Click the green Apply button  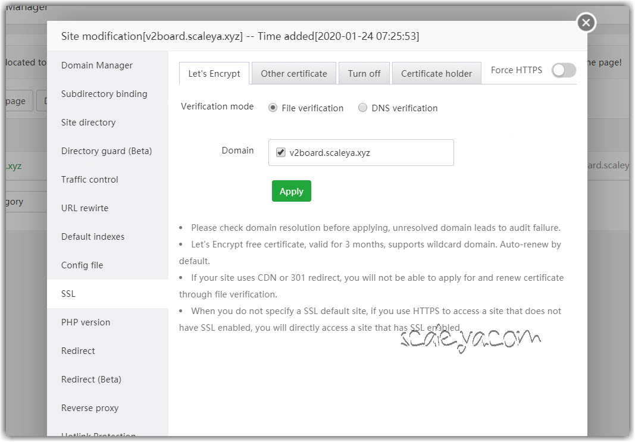click(x=291, y=192)
